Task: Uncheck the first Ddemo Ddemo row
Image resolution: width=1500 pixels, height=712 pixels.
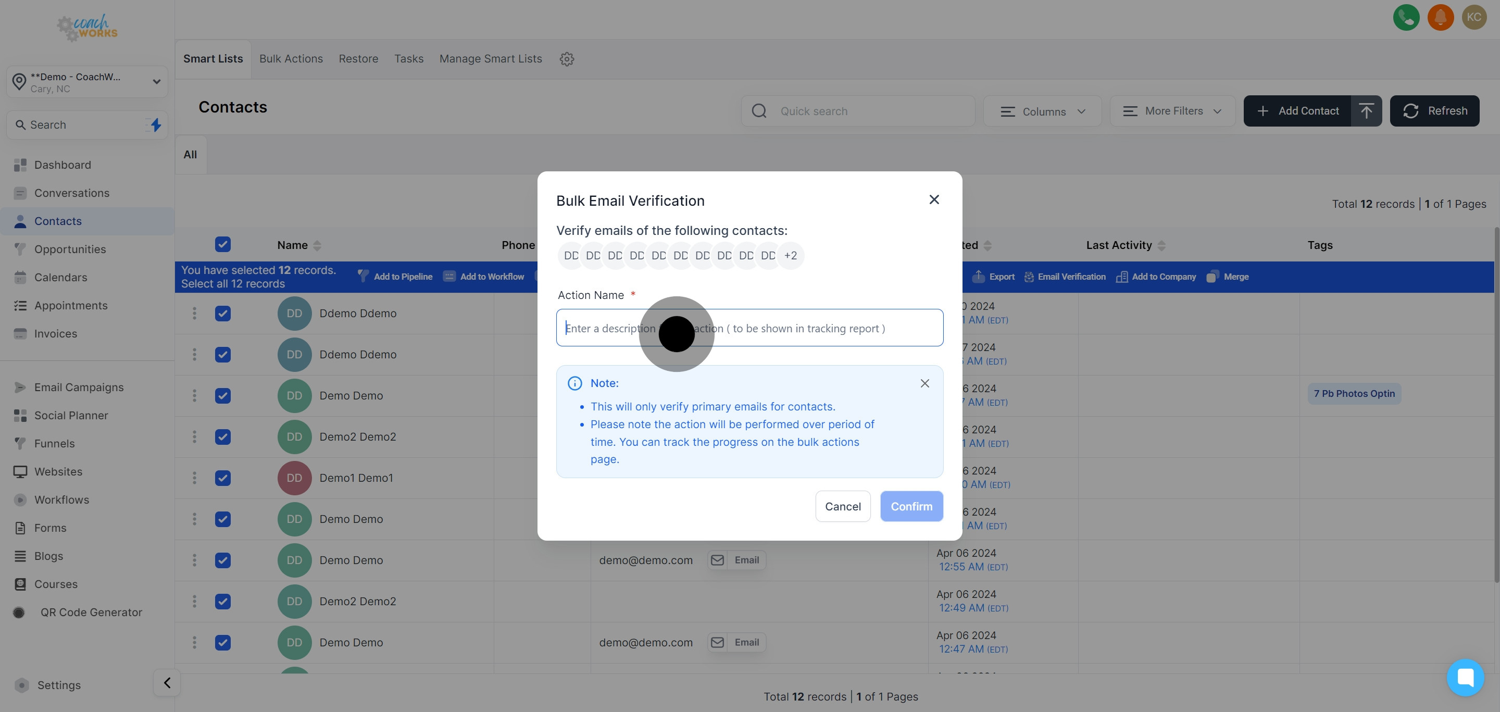Action: click(x=222, y=313)
